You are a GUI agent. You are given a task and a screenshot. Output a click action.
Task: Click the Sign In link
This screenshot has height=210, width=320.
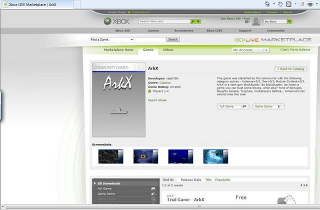(288, 12)
